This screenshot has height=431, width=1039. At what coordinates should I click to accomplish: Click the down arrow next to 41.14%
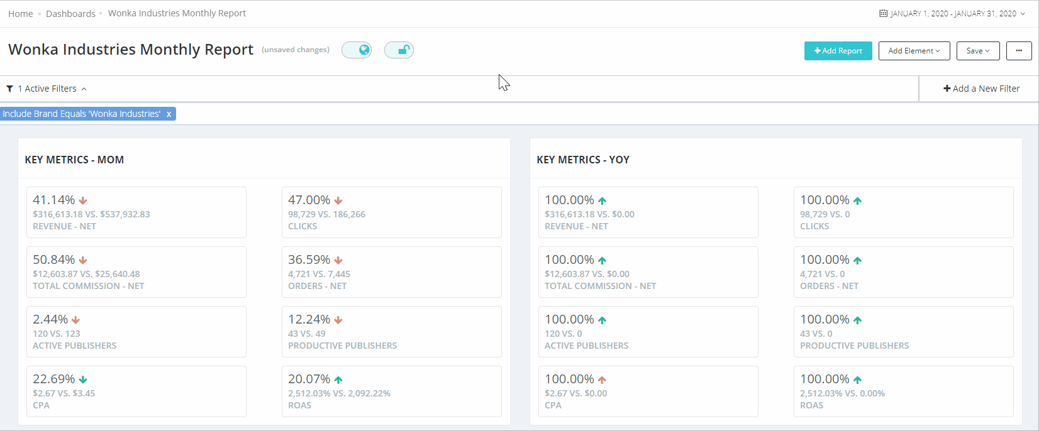(83, 200)
